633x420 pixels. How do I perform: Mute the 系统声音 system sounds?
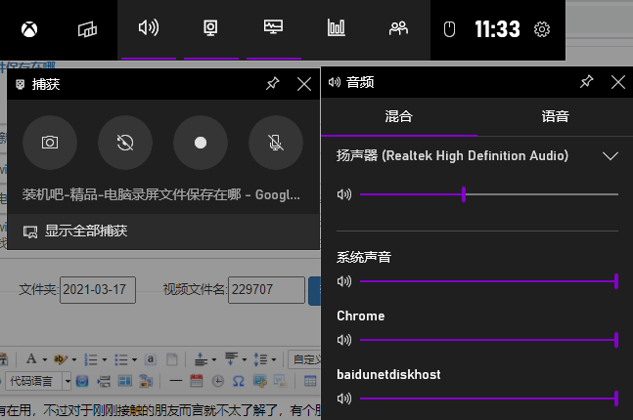tap(343, 281)
